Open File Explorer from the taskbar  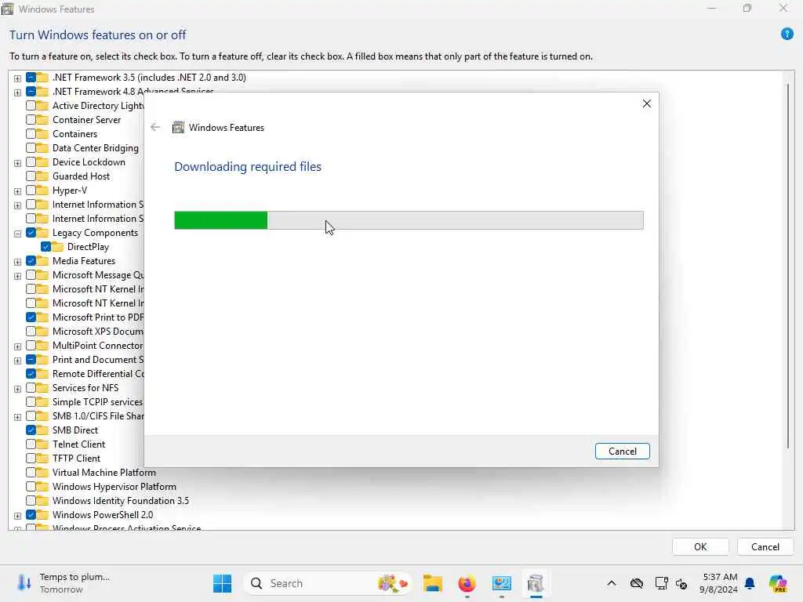click(433, 583)
